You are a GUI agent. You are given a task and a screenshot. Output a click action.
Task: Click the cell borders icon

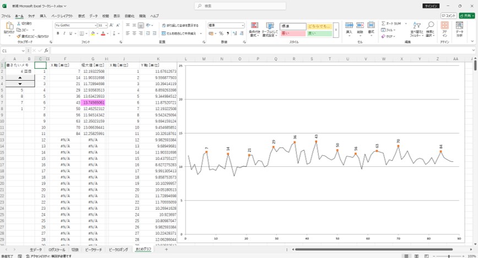82,33
